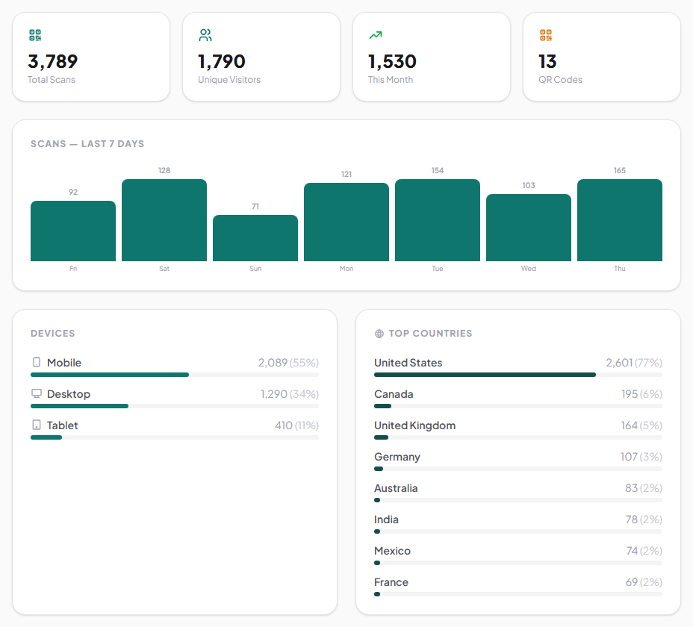693x627 pixels.
Task: Click the 2,089 (55%) mobile count
Action: [x=288, y=363]
